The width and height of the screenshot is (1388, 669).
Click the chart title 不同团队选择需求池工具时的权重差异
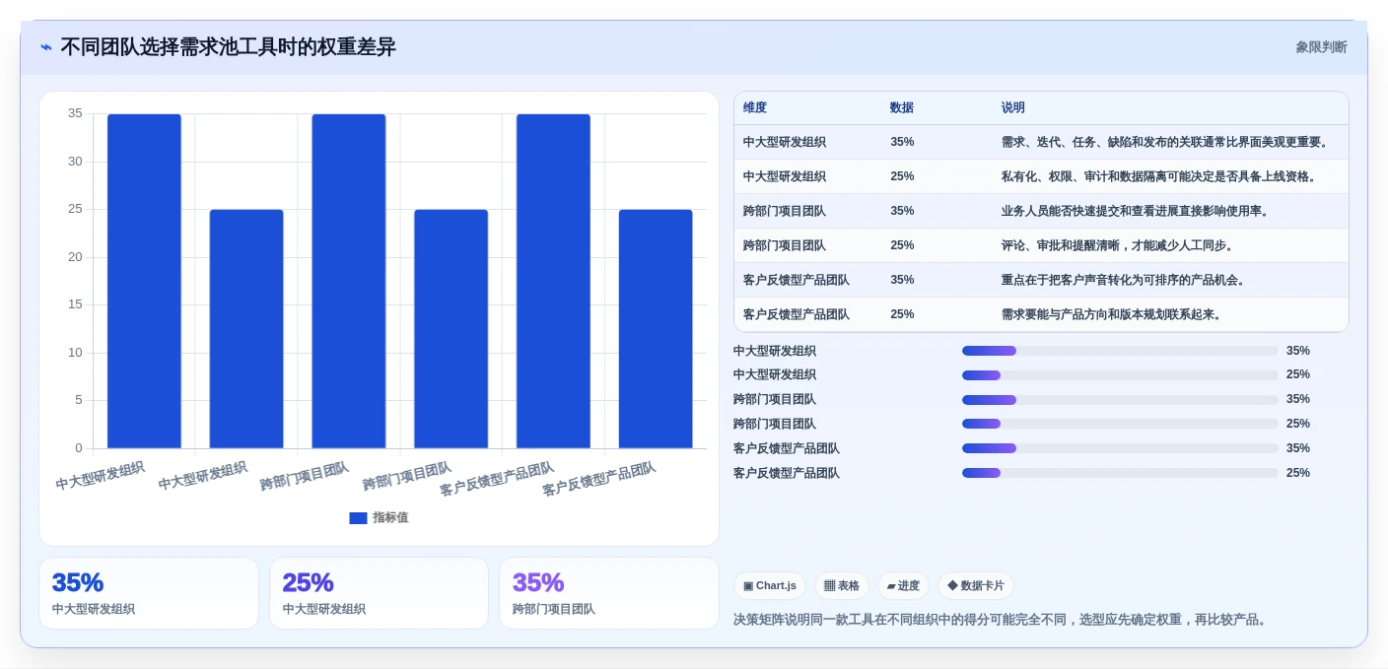228,47
